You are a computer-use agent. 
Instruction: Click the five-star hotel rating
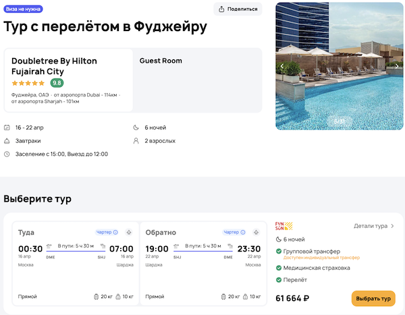point(28,83)
